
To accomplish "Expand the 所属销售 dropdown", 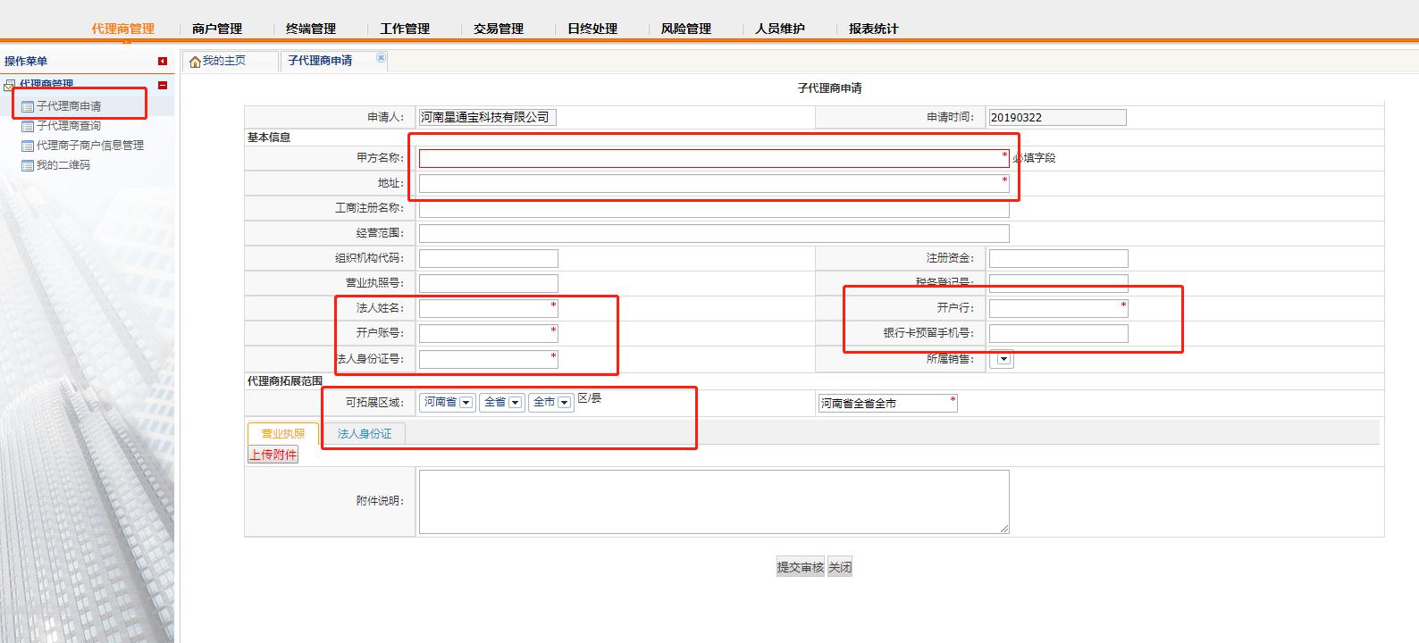I will [x=1003, y=359].
